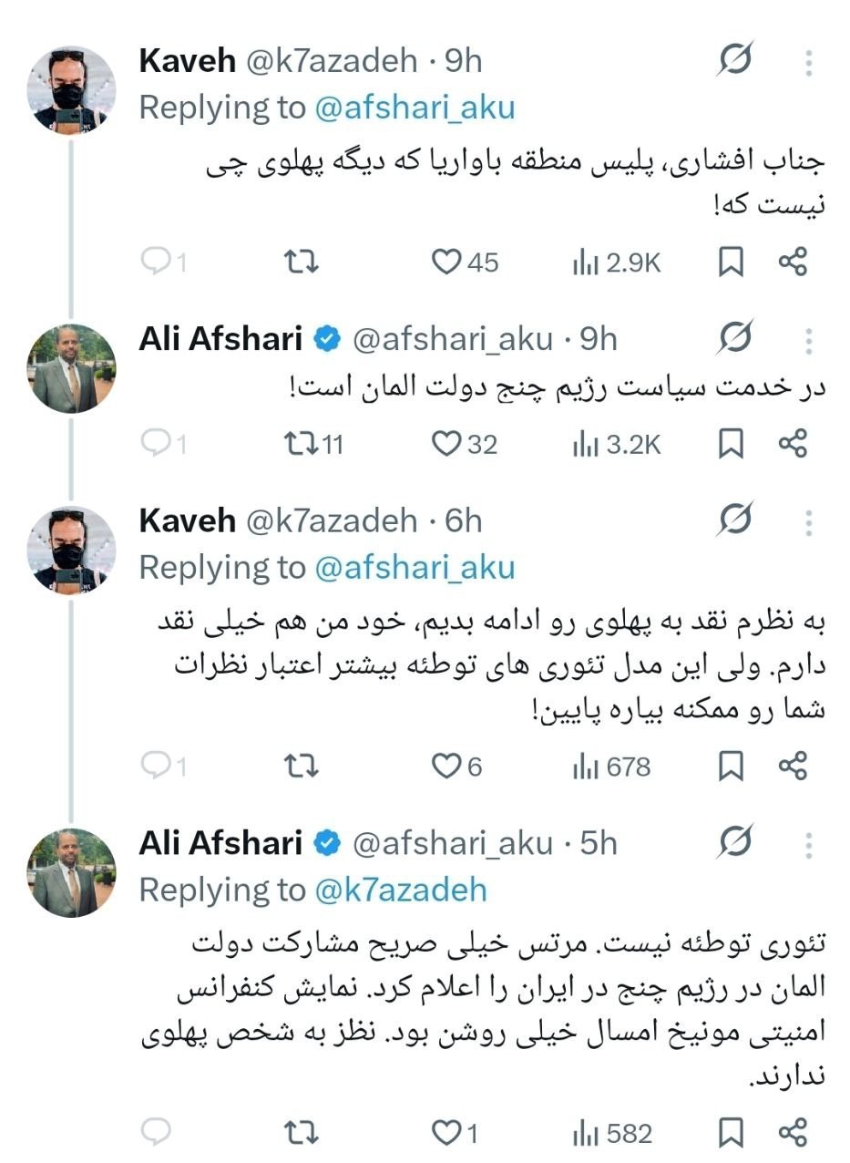This screenshot has height=1163, width=850.
Task: Open more options on Ali Afshari's 9h tweet
Action: coord(808,339)
